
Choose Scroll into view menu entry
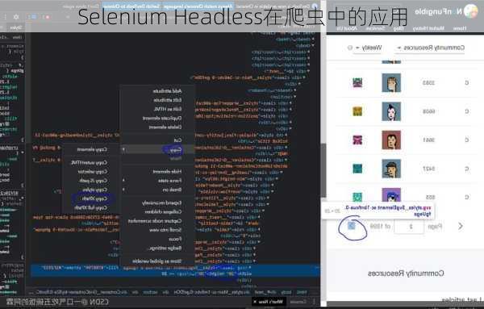[157, 230]
